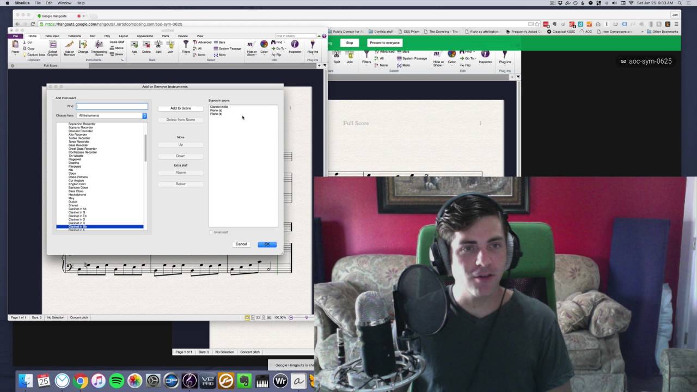Select Oboe in the instrument list
Viewport: 697px width, 392px height.
point(72,174)
